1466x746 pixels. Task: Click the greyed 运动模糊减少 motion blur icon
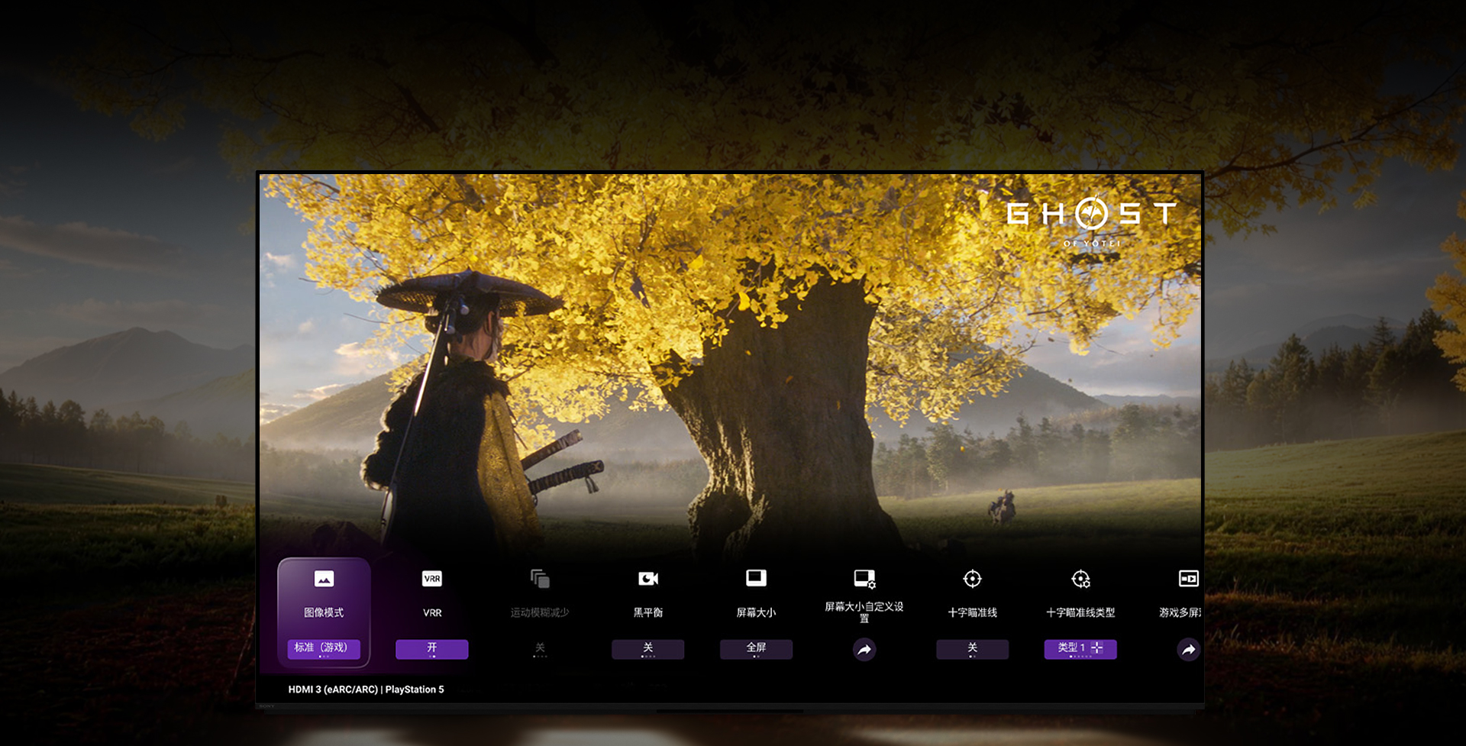click(540, 579)
